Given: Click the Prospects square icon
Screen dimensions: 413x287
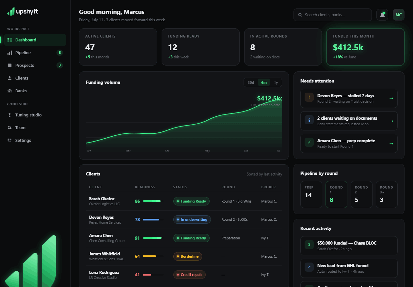Looking at the screenshot, I should (9, 65).
